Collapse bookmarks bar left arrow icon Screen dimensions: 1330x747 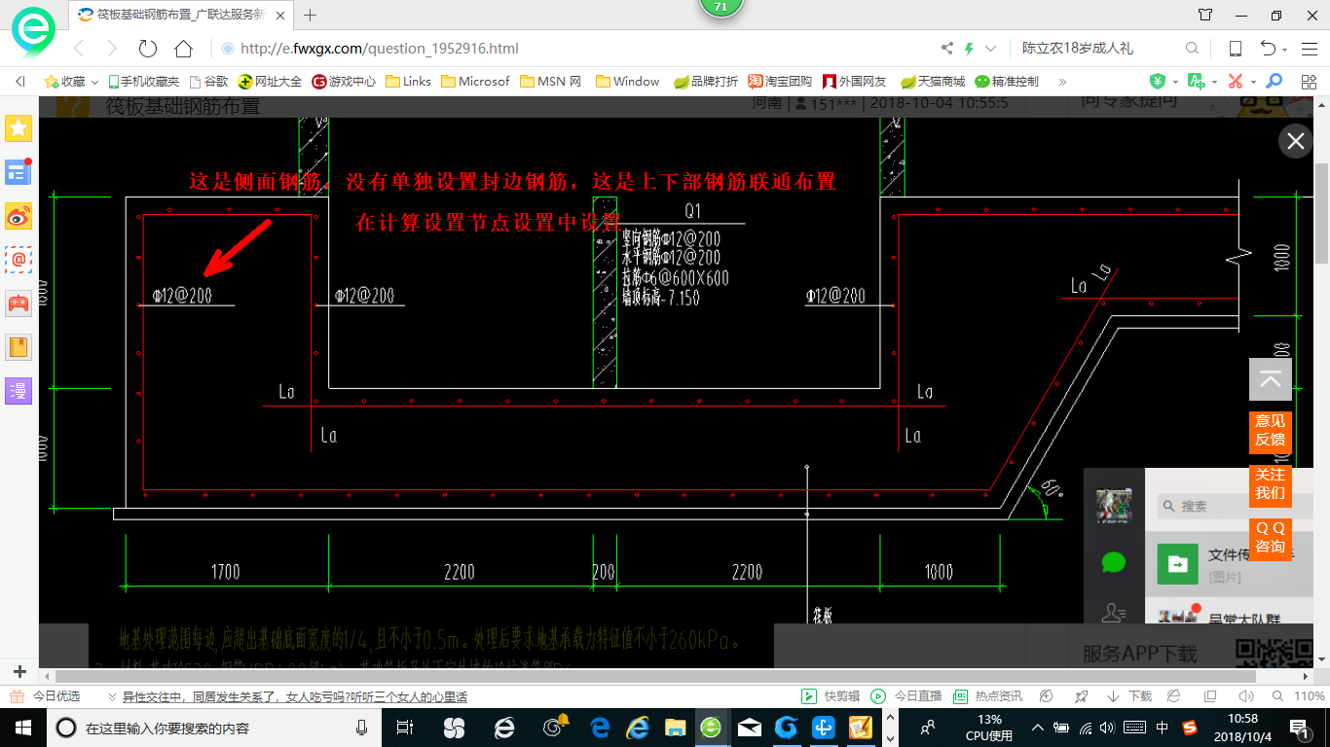pyautogui.click(x=20, y=82)
